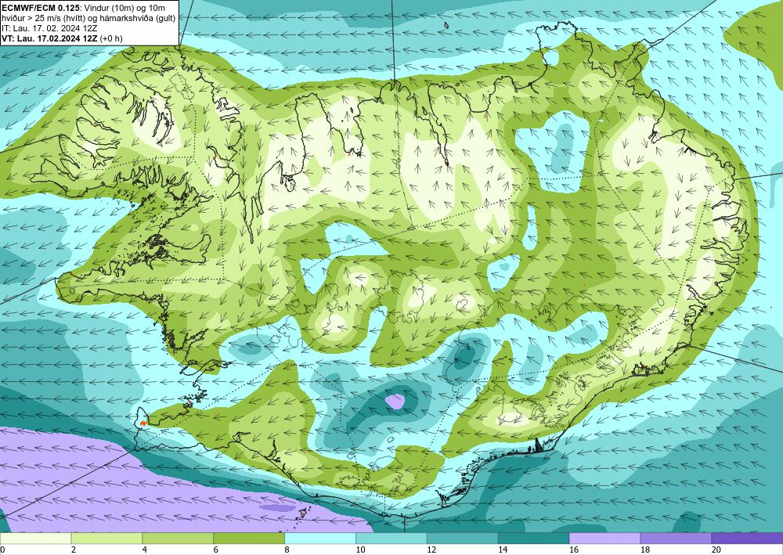Click the legend scale label "16"
The image size is (783, 555).
tap(574, 550)
